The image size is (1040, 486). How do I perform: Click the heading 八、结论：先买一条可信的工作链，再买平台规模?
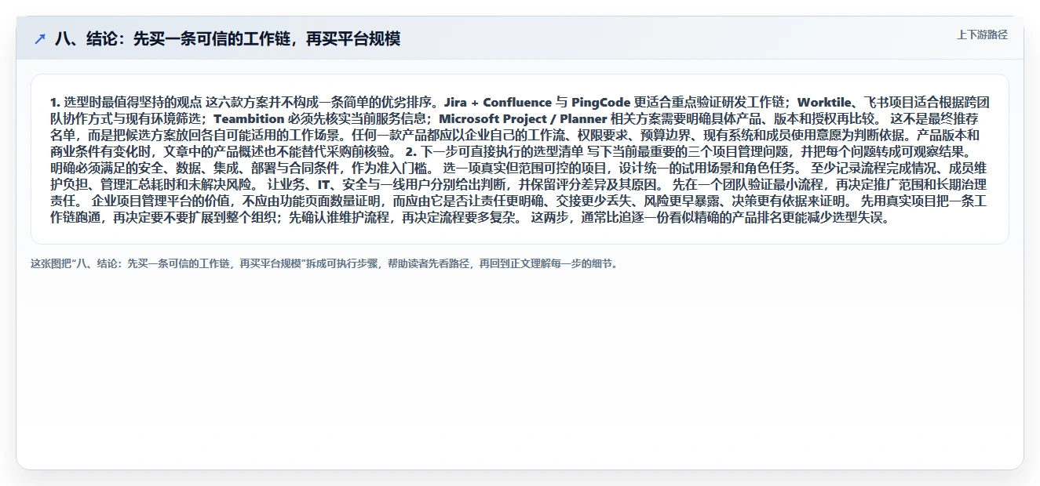tap(228, 39)
